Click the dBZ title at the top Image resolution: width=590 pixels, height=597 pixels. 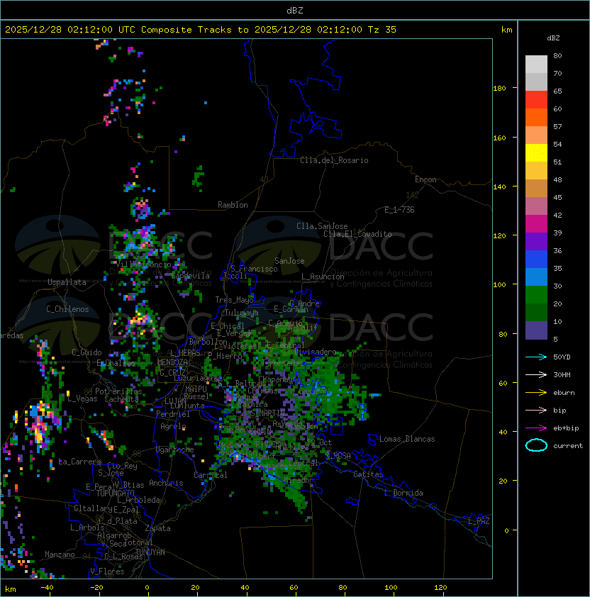(x=295, y=11)
